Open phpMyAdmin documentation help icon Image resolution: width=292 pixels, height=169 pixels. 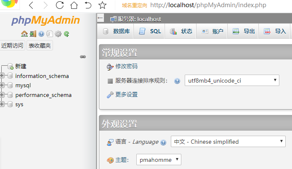pyautogui.click(x=41, y=34)
